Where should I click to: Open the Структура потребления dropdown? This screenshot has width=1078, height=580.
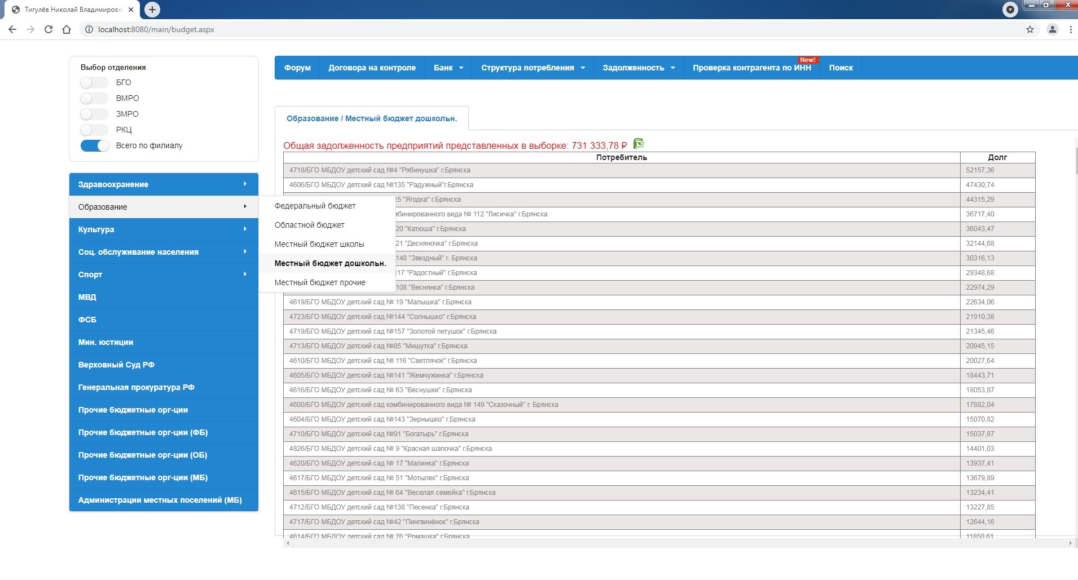click(533, 68)
